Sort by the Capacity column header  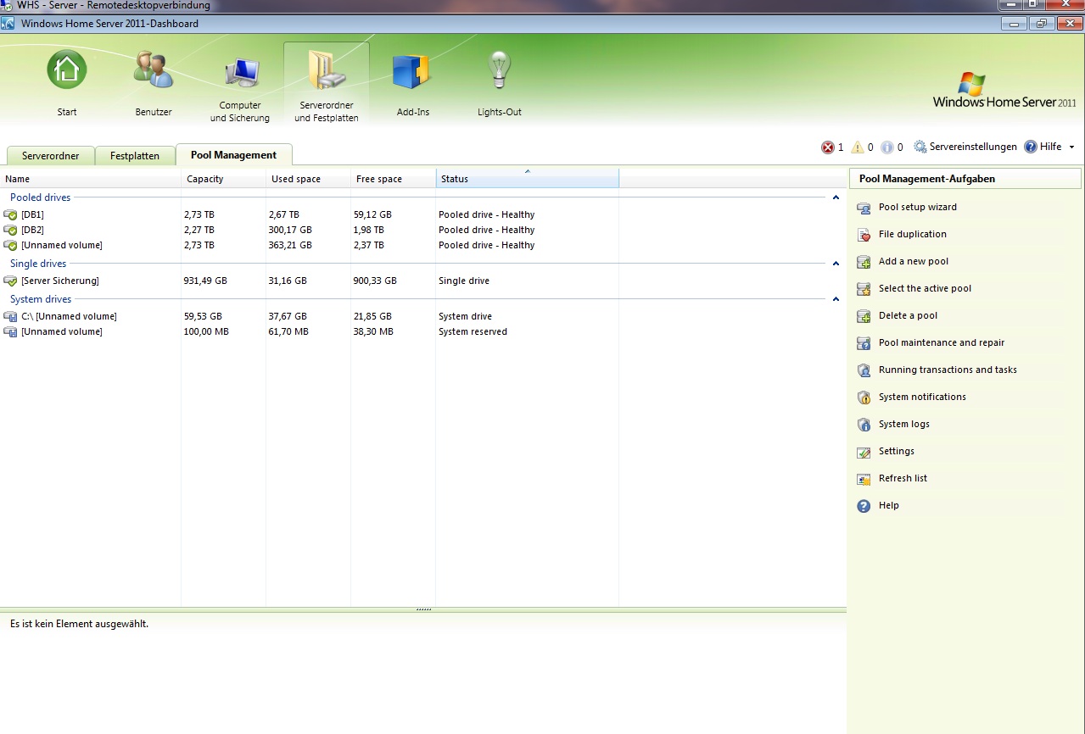tap(224, 179)
